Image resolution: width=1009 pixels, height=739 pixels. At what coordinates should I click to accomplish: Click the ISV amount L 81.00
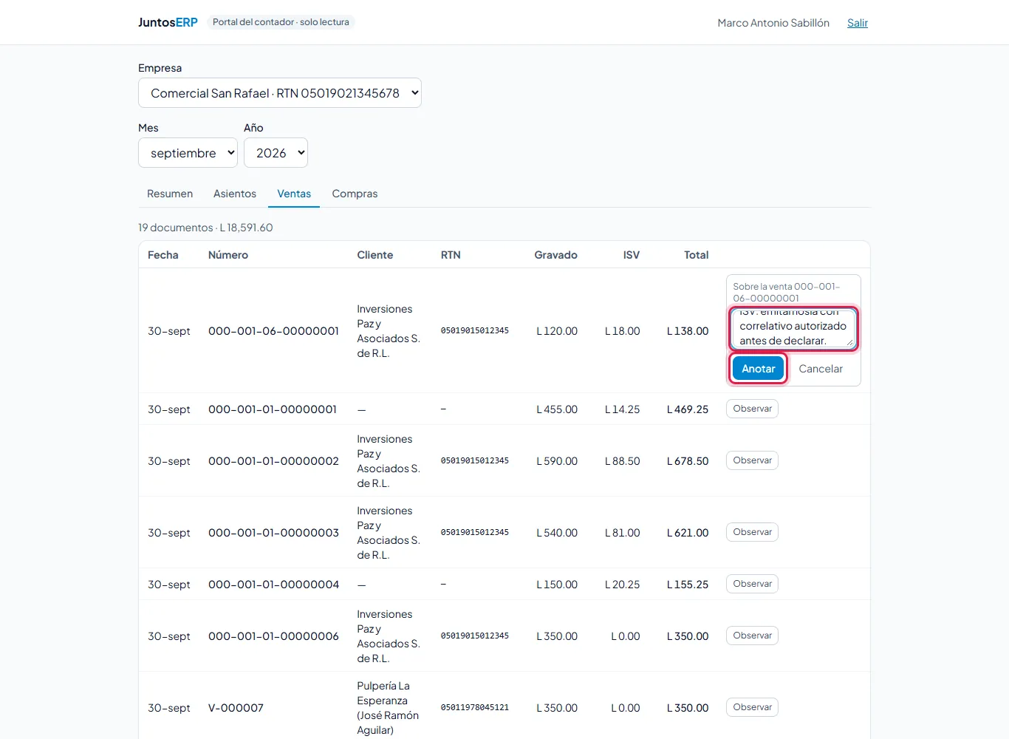(x=623, y=533)
